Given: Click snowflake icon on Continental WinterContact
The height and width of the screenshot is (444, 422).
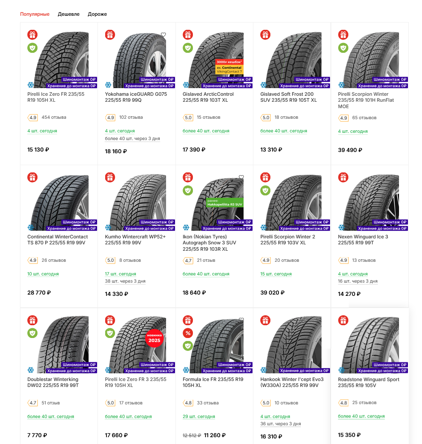Looking at the screenshot, I should (31, 228).
